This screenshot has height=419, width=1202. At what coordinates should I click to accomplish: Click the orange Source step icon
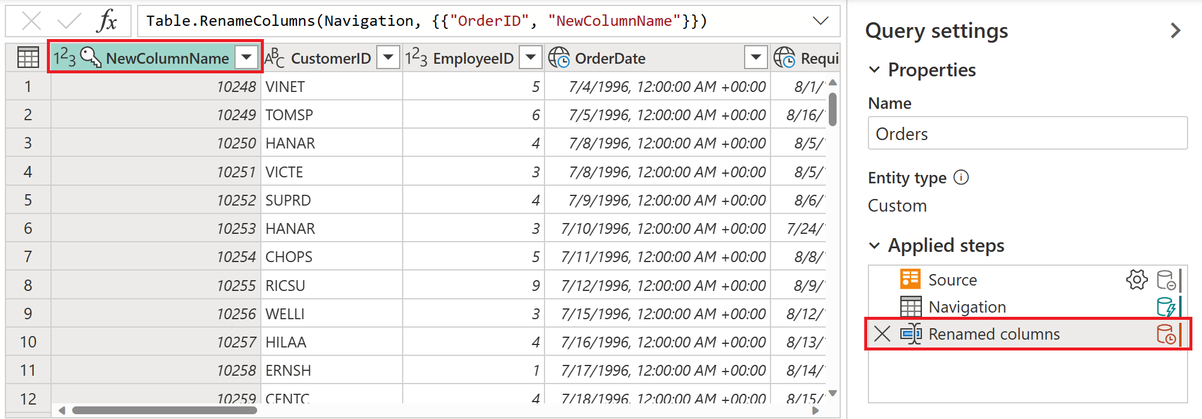tap(910, 280)
